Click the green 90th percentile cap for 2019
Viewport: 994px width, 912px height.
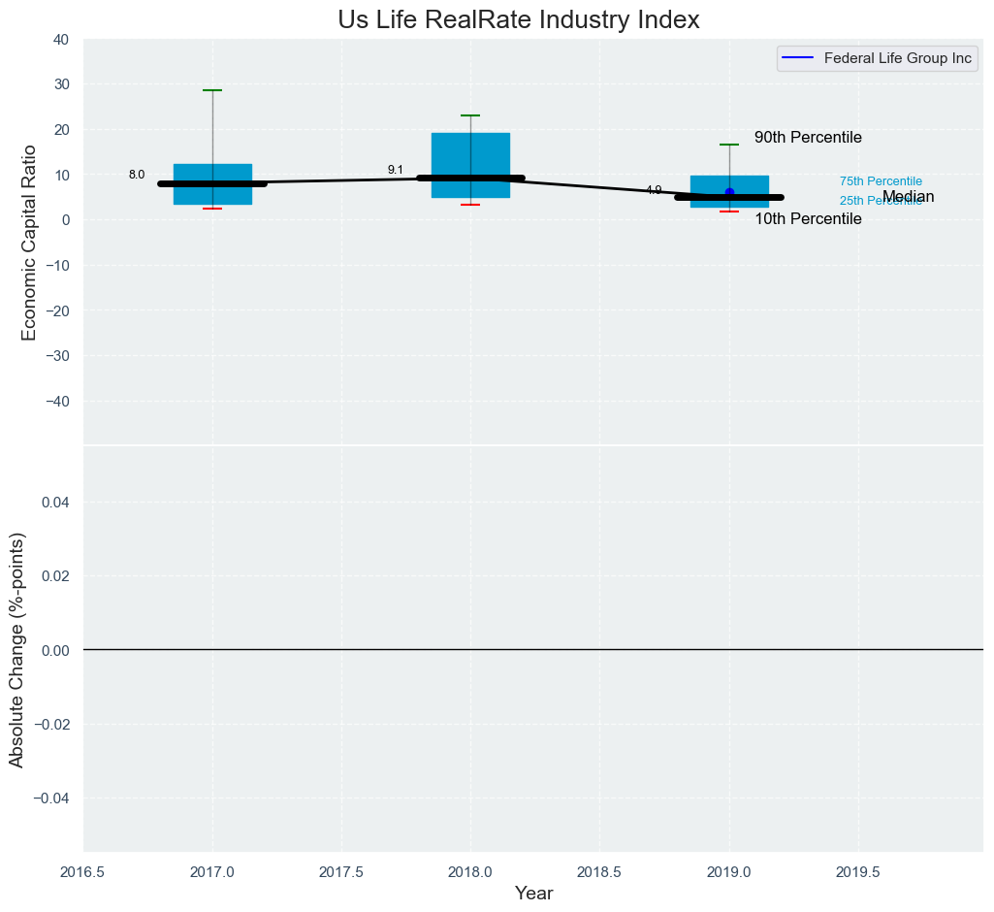click(729, 145)
